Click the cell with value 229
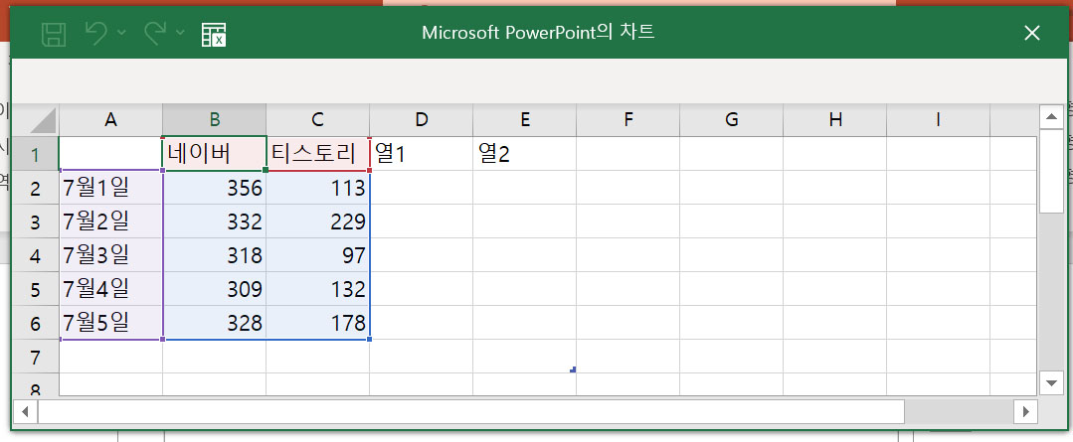1073x442 pixels. [317, 221]
